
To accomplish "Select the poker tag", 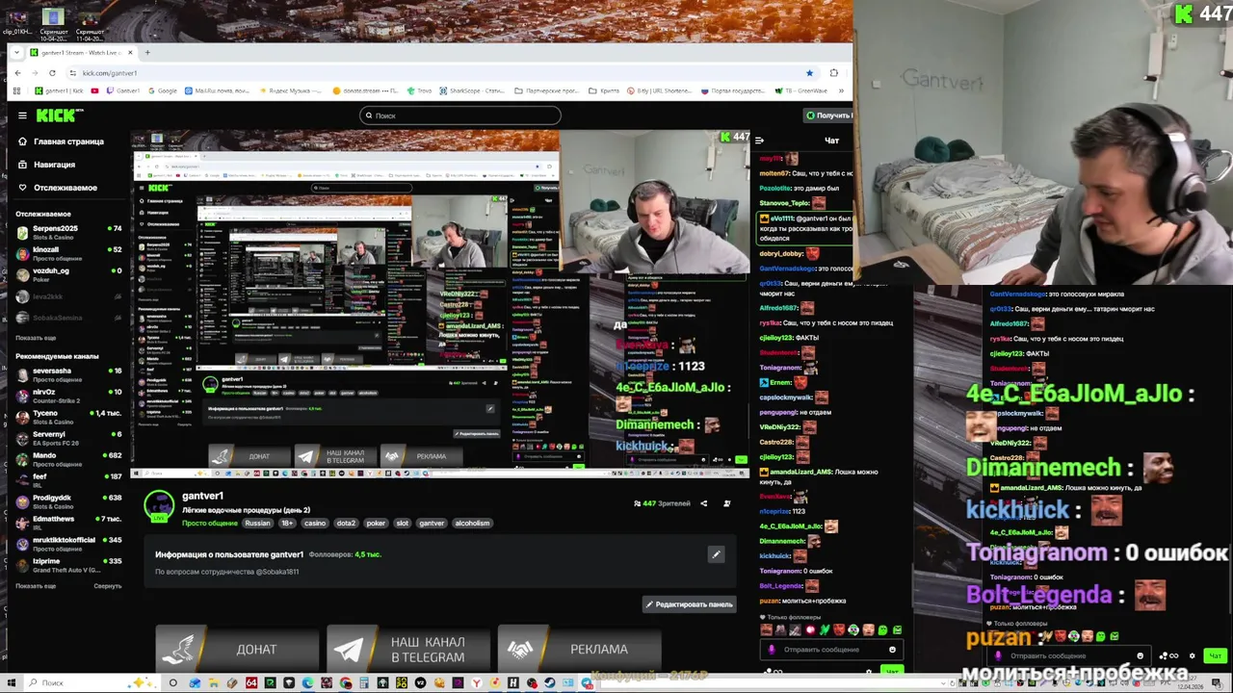I will click(x=376, y=523).
